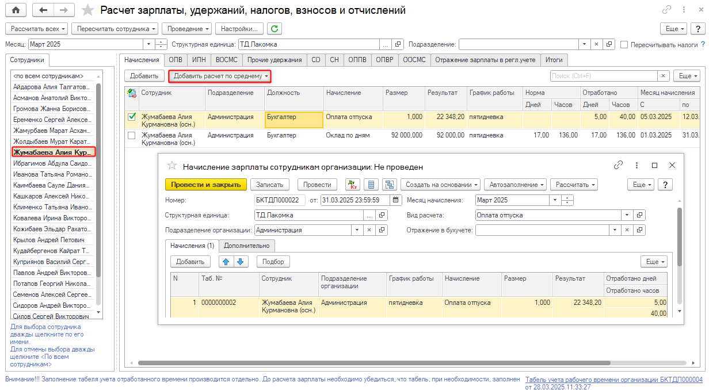Move row down with blue arrow
The height and width of the screenshot is (390, 709).
click(240, 262)
